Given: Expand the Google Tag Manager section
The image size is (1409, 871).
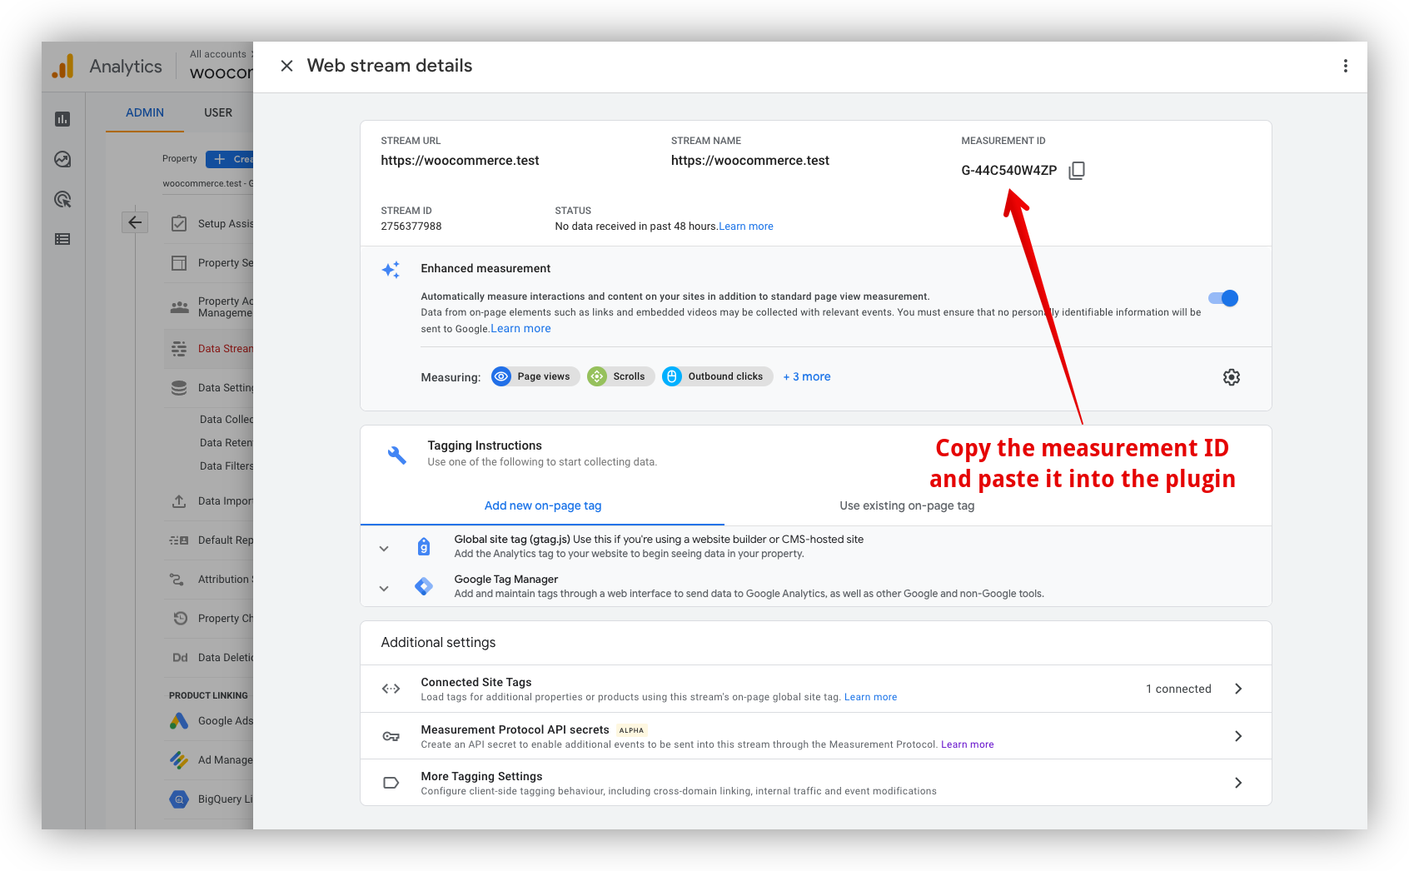Looking at the screenshot, I should [384, 588].
